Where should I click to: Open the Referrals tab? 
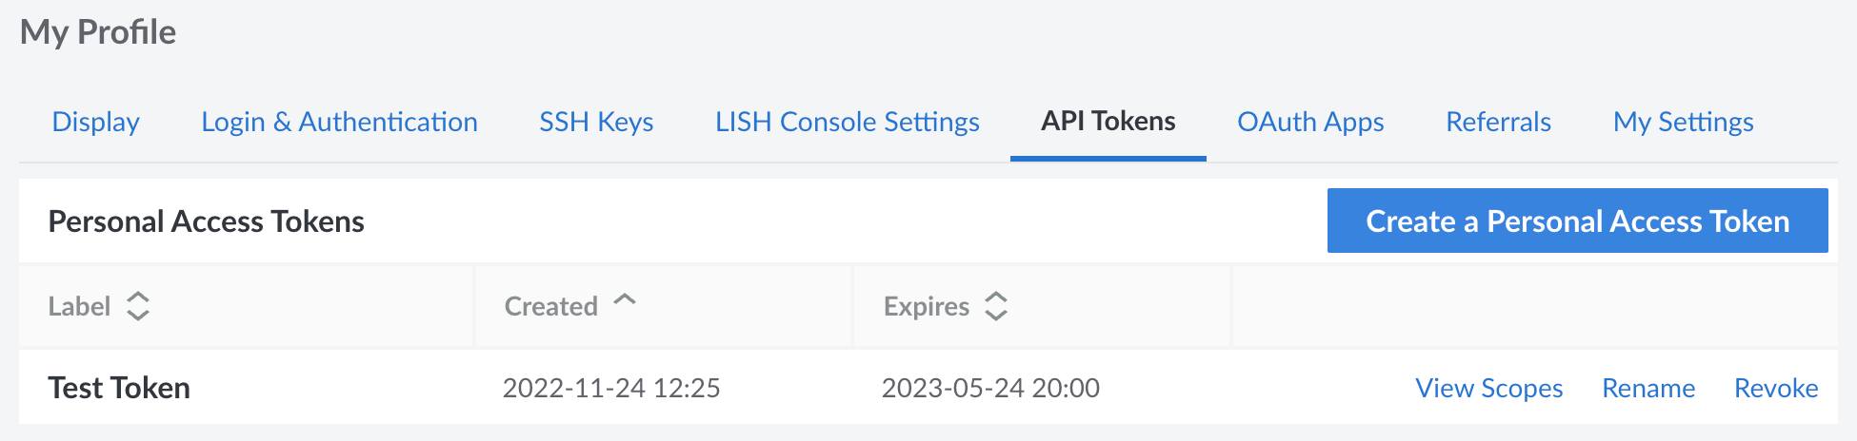[x=1498, y=122]
